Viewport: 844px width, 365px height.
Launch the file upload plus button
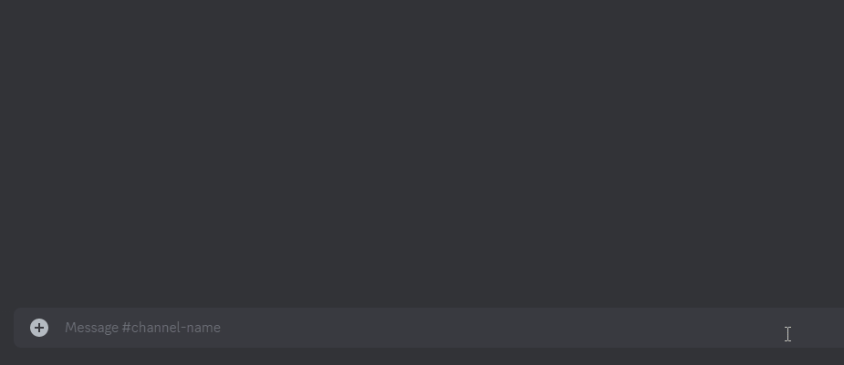tap(39, 328)
